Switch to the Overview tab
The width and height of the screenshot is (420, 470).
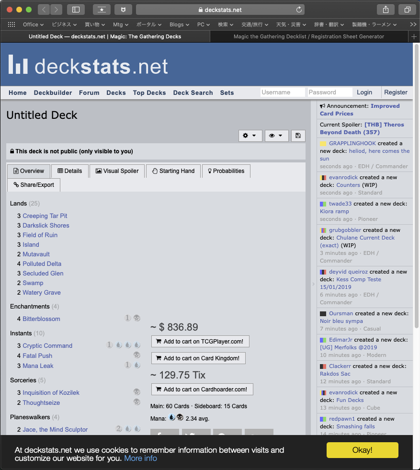pyautogui.click(x=28, y=171)
